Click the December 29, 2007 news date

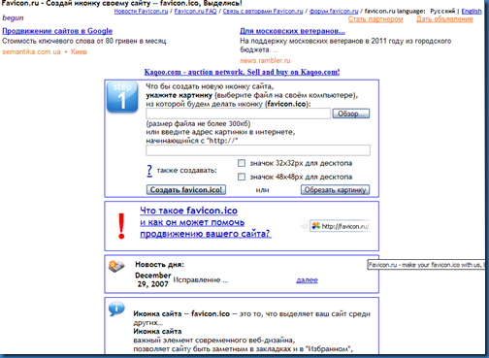[153, 279]
